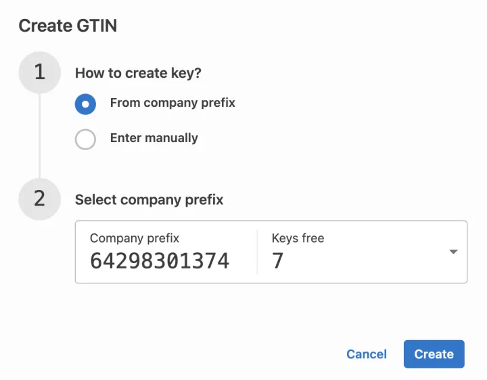Click the blue dot inside selected radio
The image size is (487, 380).
pos(85,104)
